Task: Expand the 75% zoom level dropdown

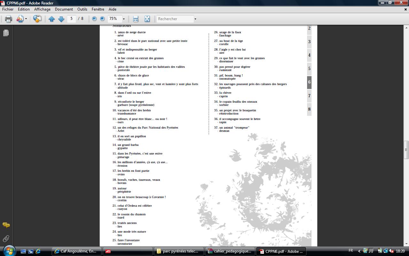Action: pyautogui.click(x=124, y=19)
